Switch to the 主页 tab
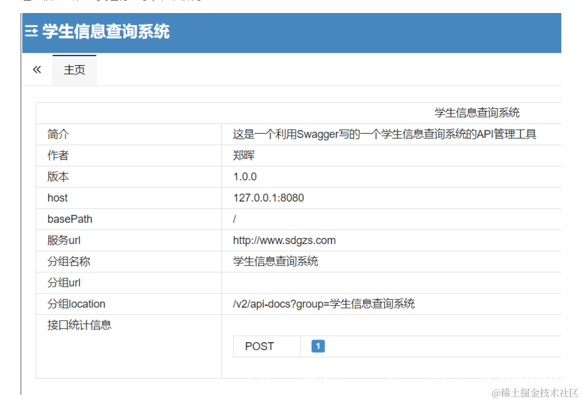 (x=74, y=70)
